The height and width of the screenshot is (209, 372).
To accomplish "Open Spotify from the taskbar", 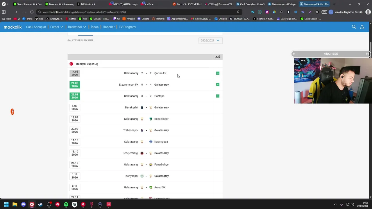I will (x=66, y=204).
